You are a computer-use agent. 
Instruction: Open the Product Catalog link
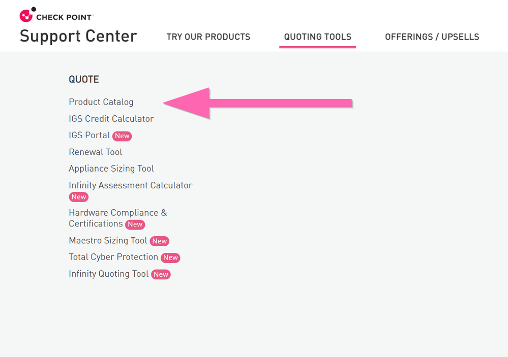(101, 102)
